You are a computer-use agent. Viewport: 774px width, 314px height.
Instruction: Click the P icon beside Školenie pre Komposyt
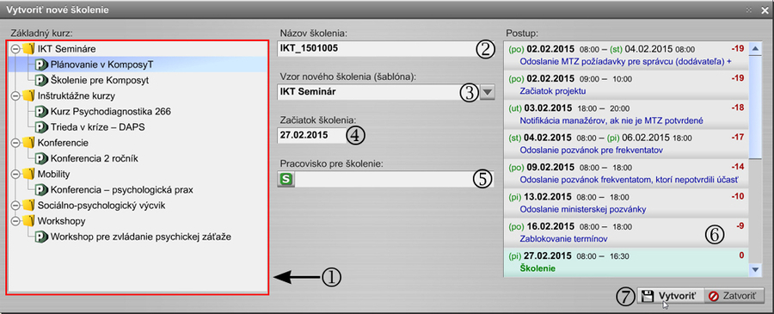pyautogui.click(x=41, y=80)
